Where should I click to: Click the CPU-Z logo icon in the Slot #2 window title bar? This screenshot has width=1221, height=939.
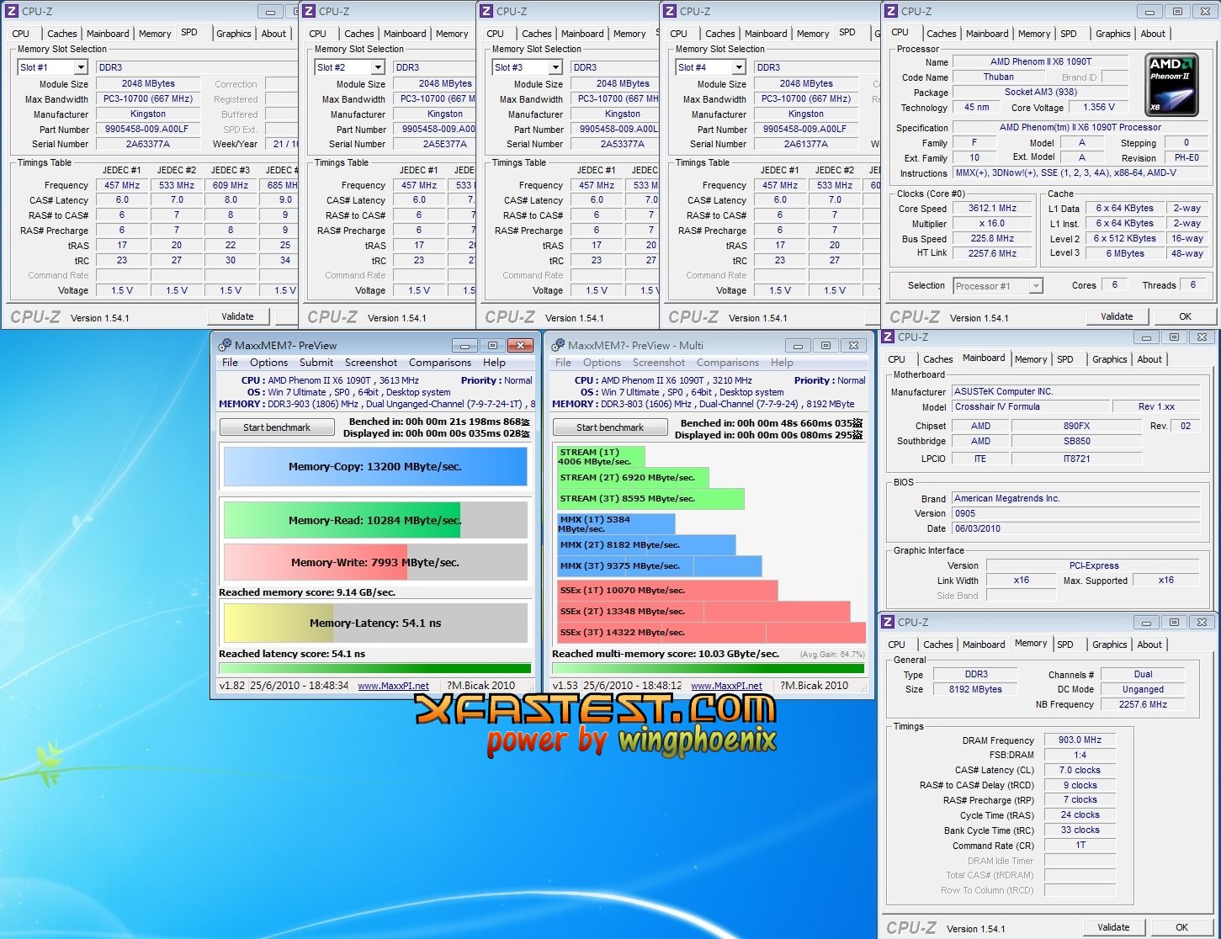[309, 11]
